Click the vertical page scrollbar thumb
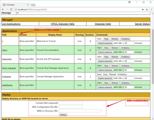 pyautogui.click(x=153, y=56)
